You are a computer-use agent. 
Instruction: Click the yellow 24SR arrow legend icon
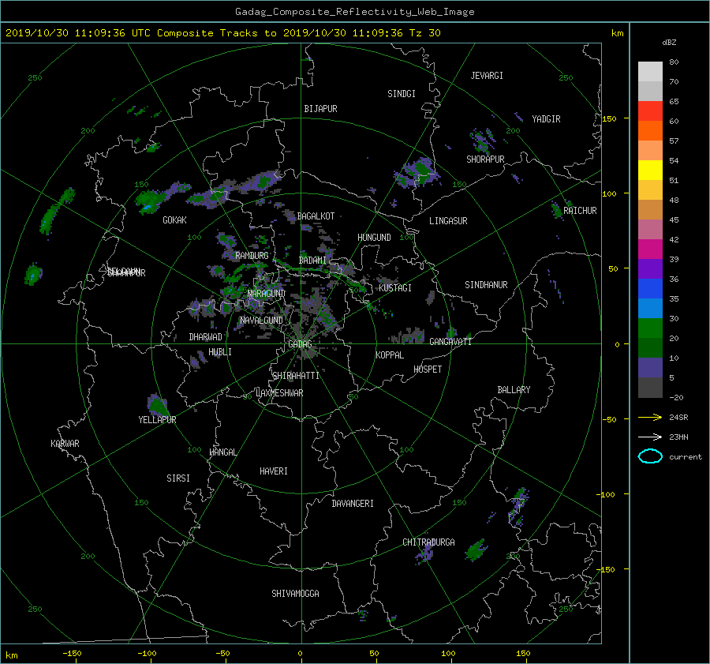point(650,417)
